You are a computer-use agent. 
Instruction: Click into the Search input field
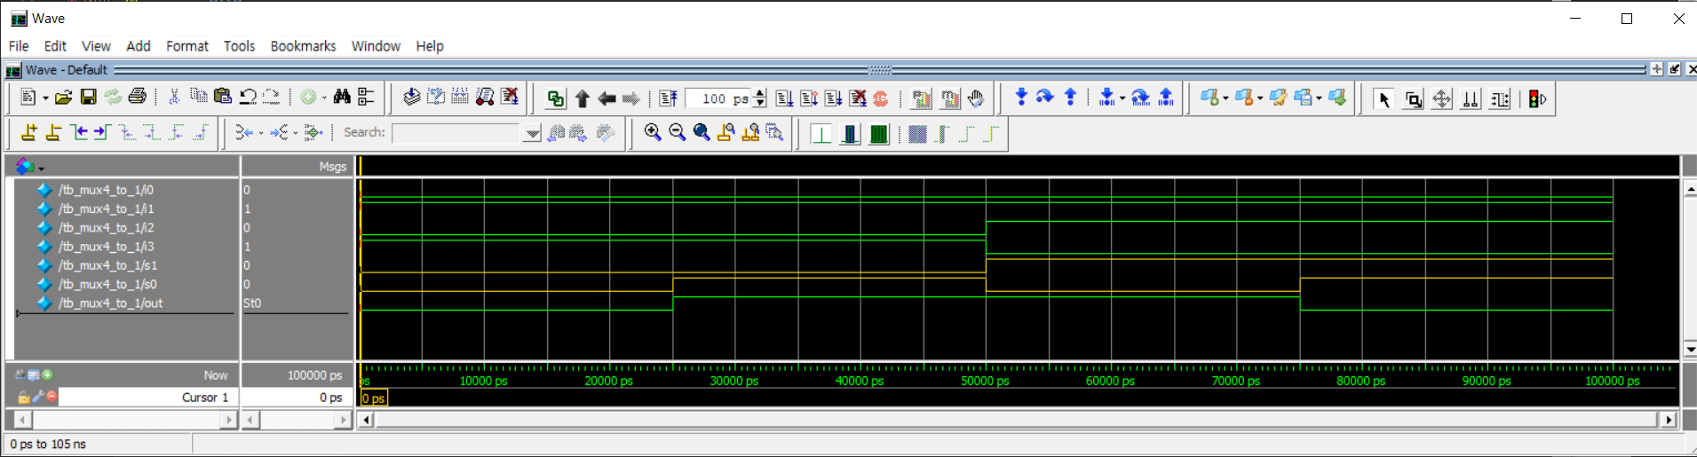point(457,133)
